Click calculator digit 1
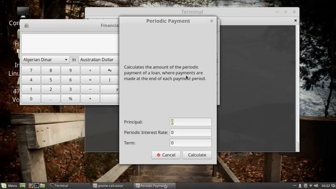The width and height of the screenshot is (336, 189). [x=31, y=89]
